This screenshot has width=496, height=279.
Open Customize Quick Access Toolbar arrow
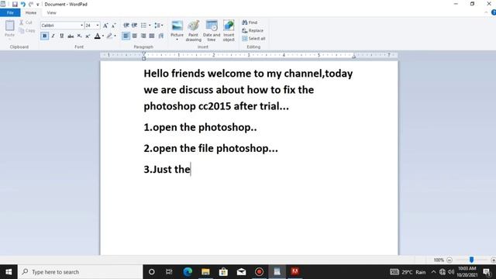(38, 5)
